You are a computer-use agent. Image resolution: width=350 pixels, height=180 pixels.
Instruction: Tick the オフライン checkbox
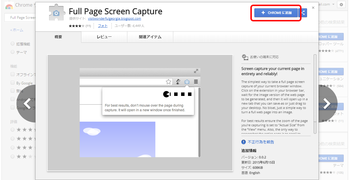click(12, 74)
